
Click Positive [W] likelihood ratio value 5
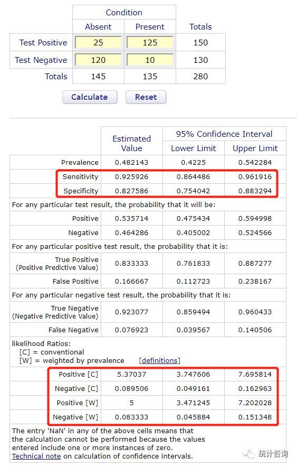click(x=131, y=403)
